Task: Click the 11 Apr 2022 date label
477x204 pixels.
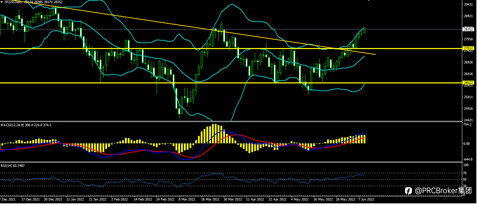Action: (x=255, y=199)
